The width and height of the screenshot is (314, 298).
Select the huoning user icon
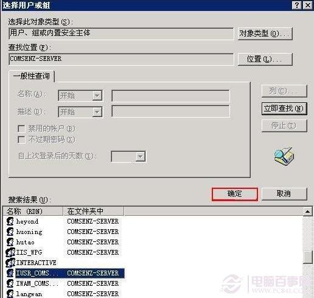point(10,232)
